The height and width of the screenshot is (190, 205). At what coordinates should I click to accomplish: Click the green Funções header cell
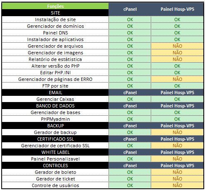coord(55,6)
